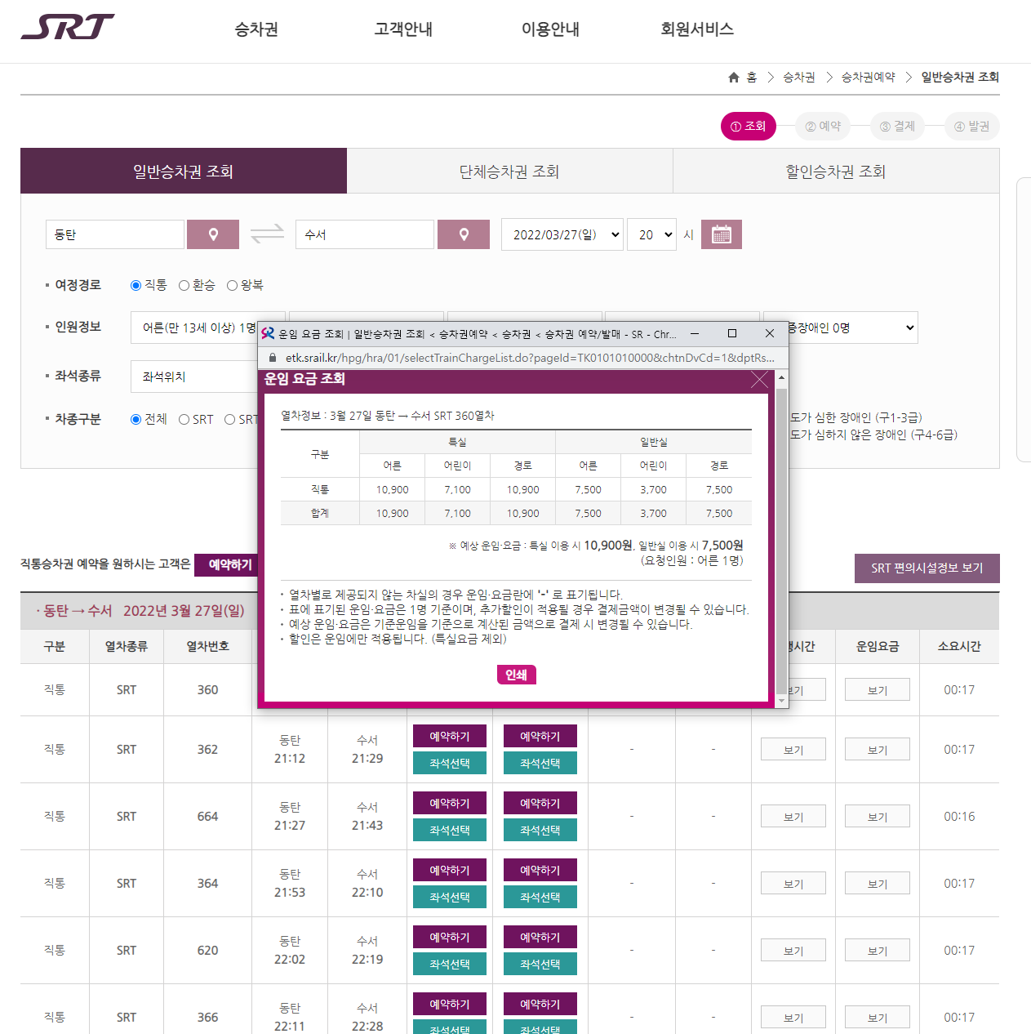Reserve 특실 on train 362
Screen dimensions: 1031x1034
tap(450, 736)
